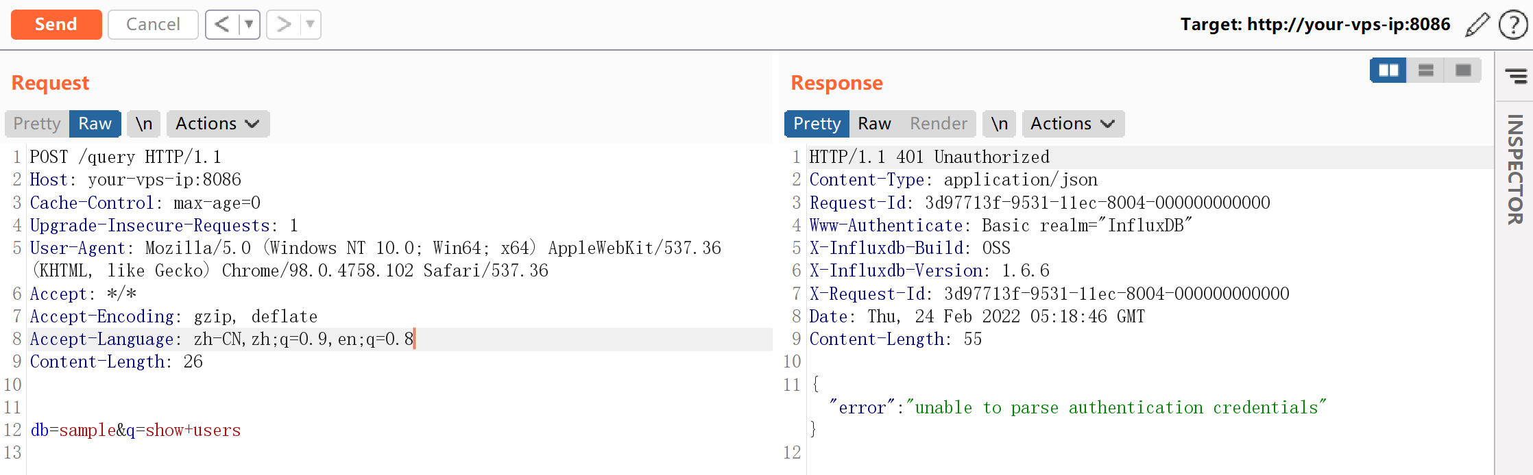Toggle response \n non-printable characters
Image resolution: width=1533 pixels, height=475 pixels.
[x=1000, y=124]
